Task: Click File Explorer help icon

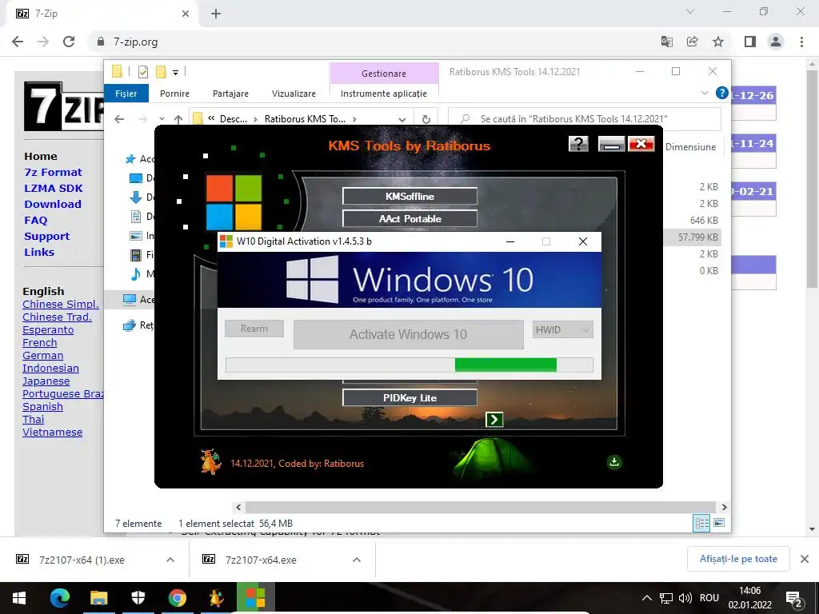Action: coord(722,93)
